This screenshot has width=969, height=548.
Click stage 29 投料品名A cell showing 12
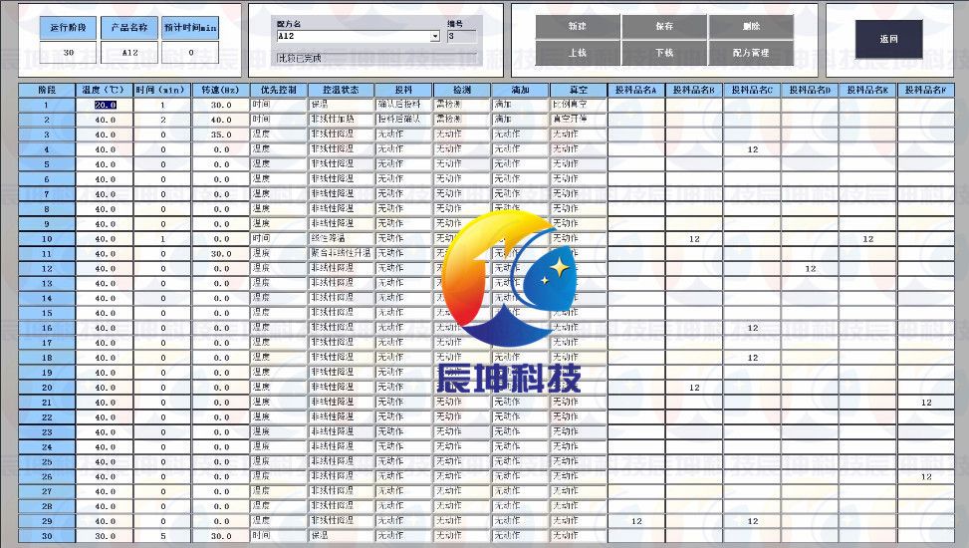pos(636,521)
